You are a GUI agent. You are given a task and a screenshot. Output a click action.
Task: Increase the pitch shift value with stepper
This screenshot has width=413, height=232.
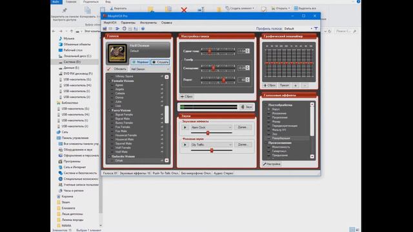(248, 50)
